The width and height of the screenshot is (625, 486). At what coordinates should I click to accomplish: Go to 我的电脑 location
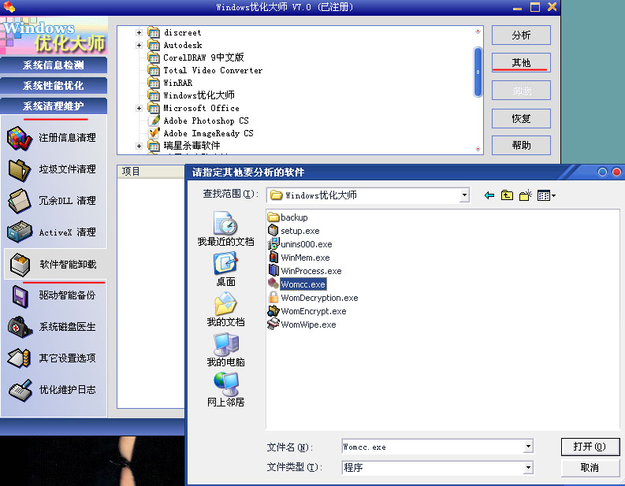[x=225, y=350]
